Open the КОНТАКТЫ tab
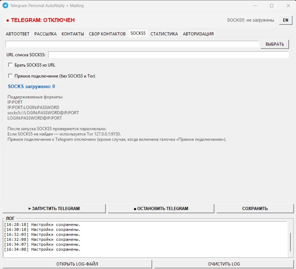This screenshot has width=296, height=269. coord(73,34)
